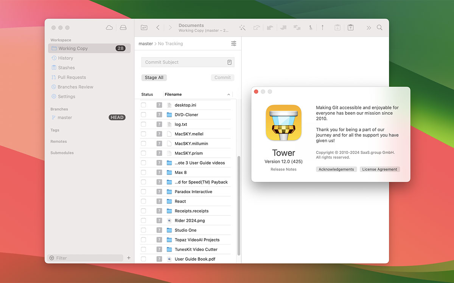Stage the desktop.ini checkbox
The width and height of the screenshot is (454, 283).
[x=143, y=105]
